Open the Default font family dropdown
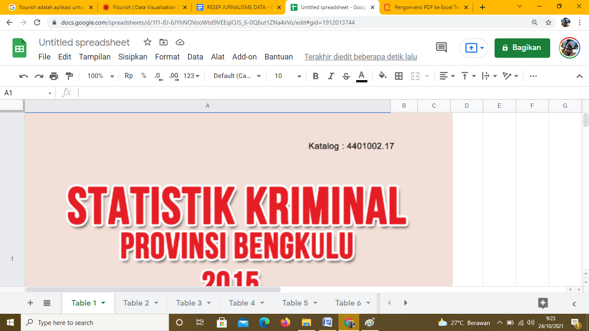This screenshot has width=589, height=331. [x=237, y=76]
